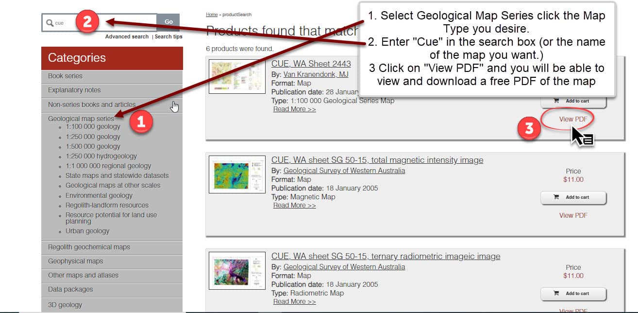Open Geological maps at other scales
The image size is (638, 313).
pyautogui.click(x=113, y=185)
